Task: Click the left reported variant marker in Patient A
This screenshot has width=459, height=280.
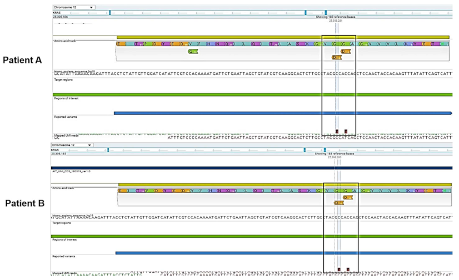Action: 337,131
